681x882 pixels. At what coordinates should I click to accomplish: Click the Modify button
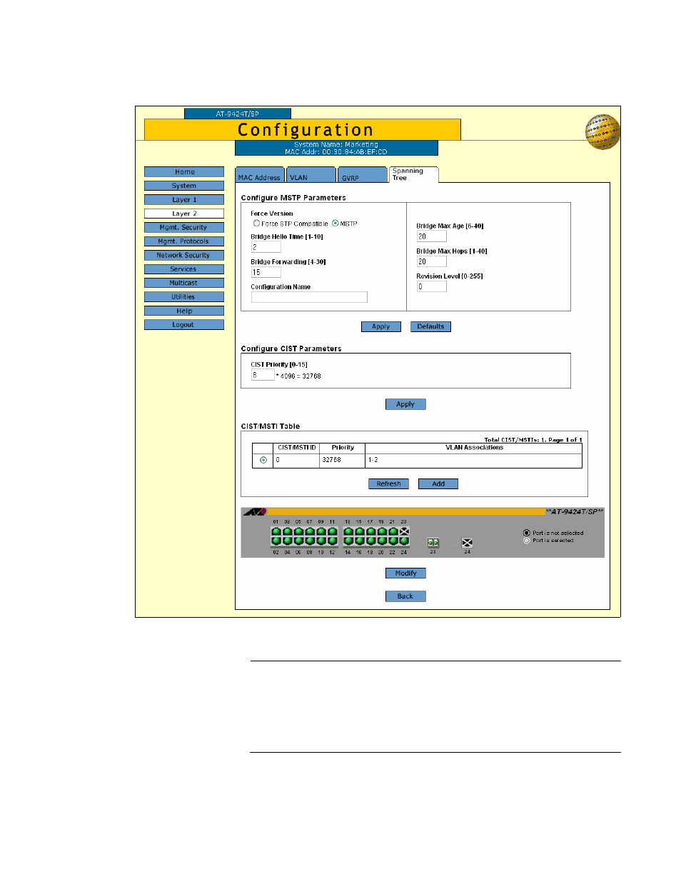pyautogui.click(x=405, y=573)
